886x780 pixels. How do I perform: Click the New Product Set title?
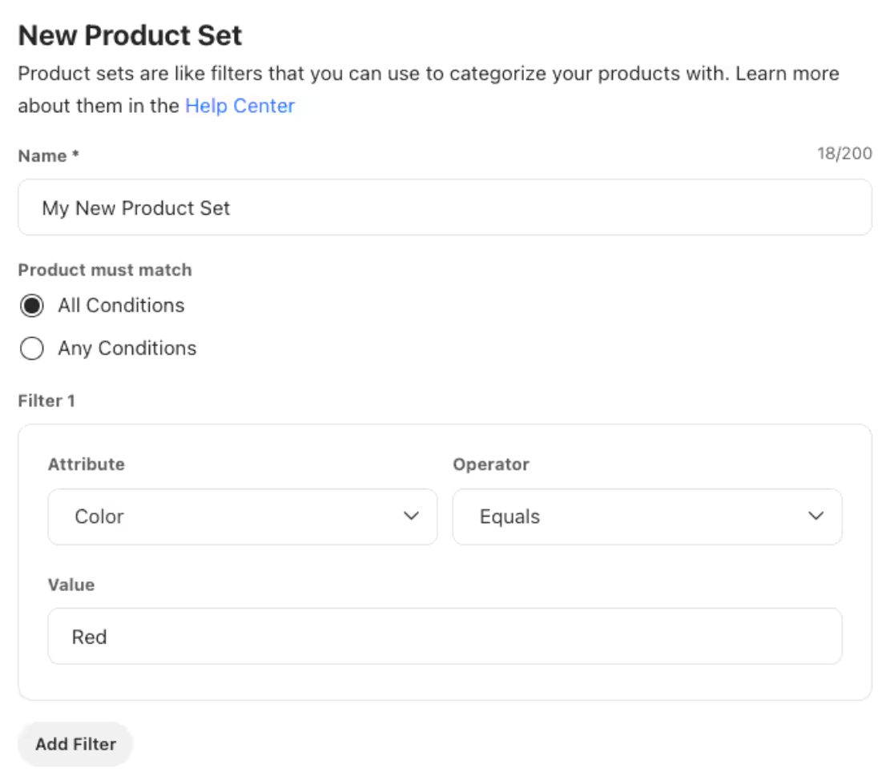tap(130, 36)
